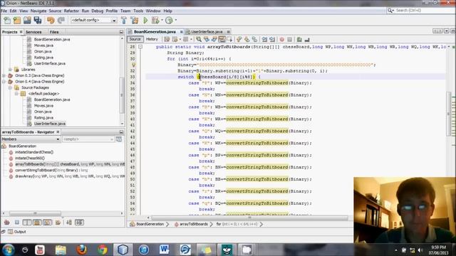Click the New File toolbar icon
This screenshot has width=456, height=256.
click(7, 20)
